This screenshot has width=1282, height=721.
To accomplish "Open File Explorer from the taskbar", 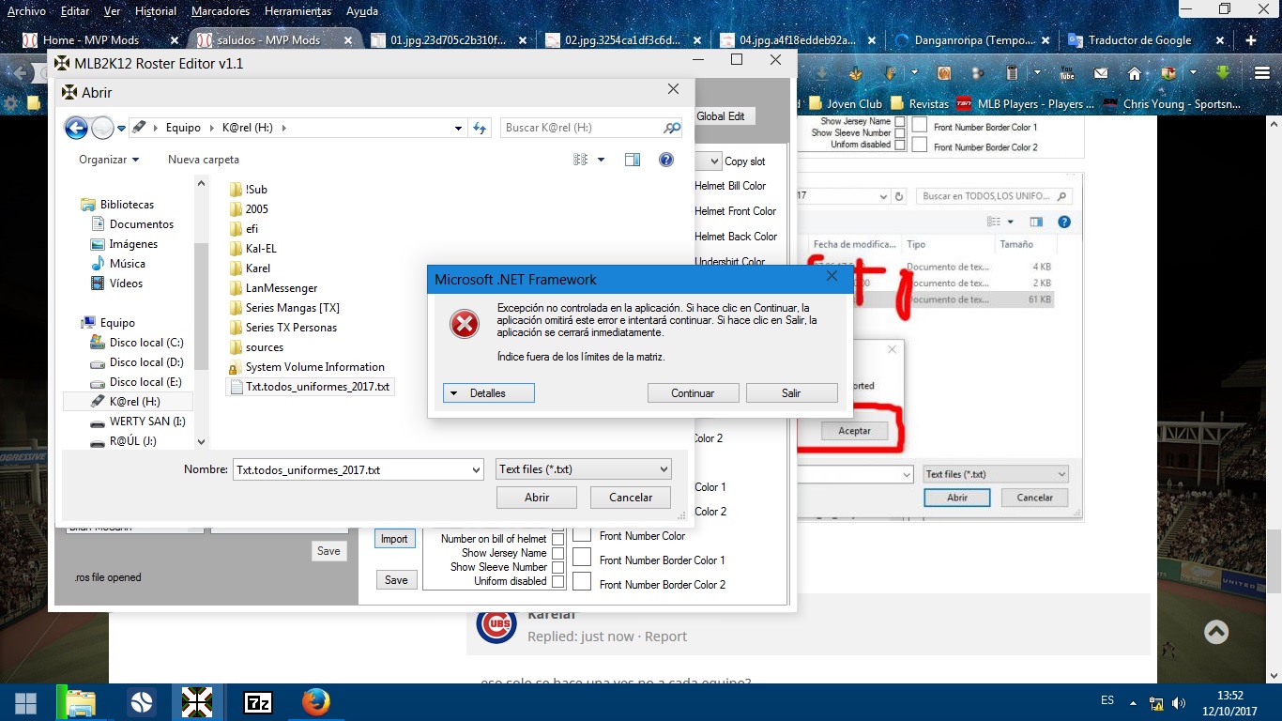I will (82, 702).
